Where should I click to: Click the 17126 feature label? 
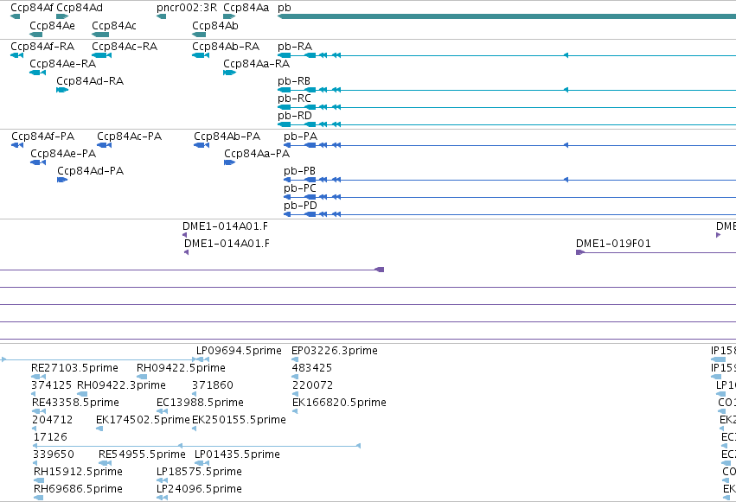coord(50,437)
